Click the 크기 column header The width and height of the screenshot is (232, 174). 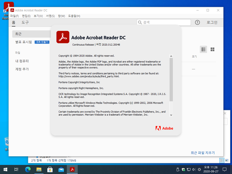[194, 57]
